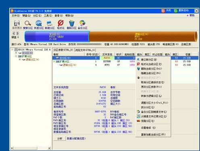
Task: Click trash icon beside 删除当前分区
Action: (138, 68)
